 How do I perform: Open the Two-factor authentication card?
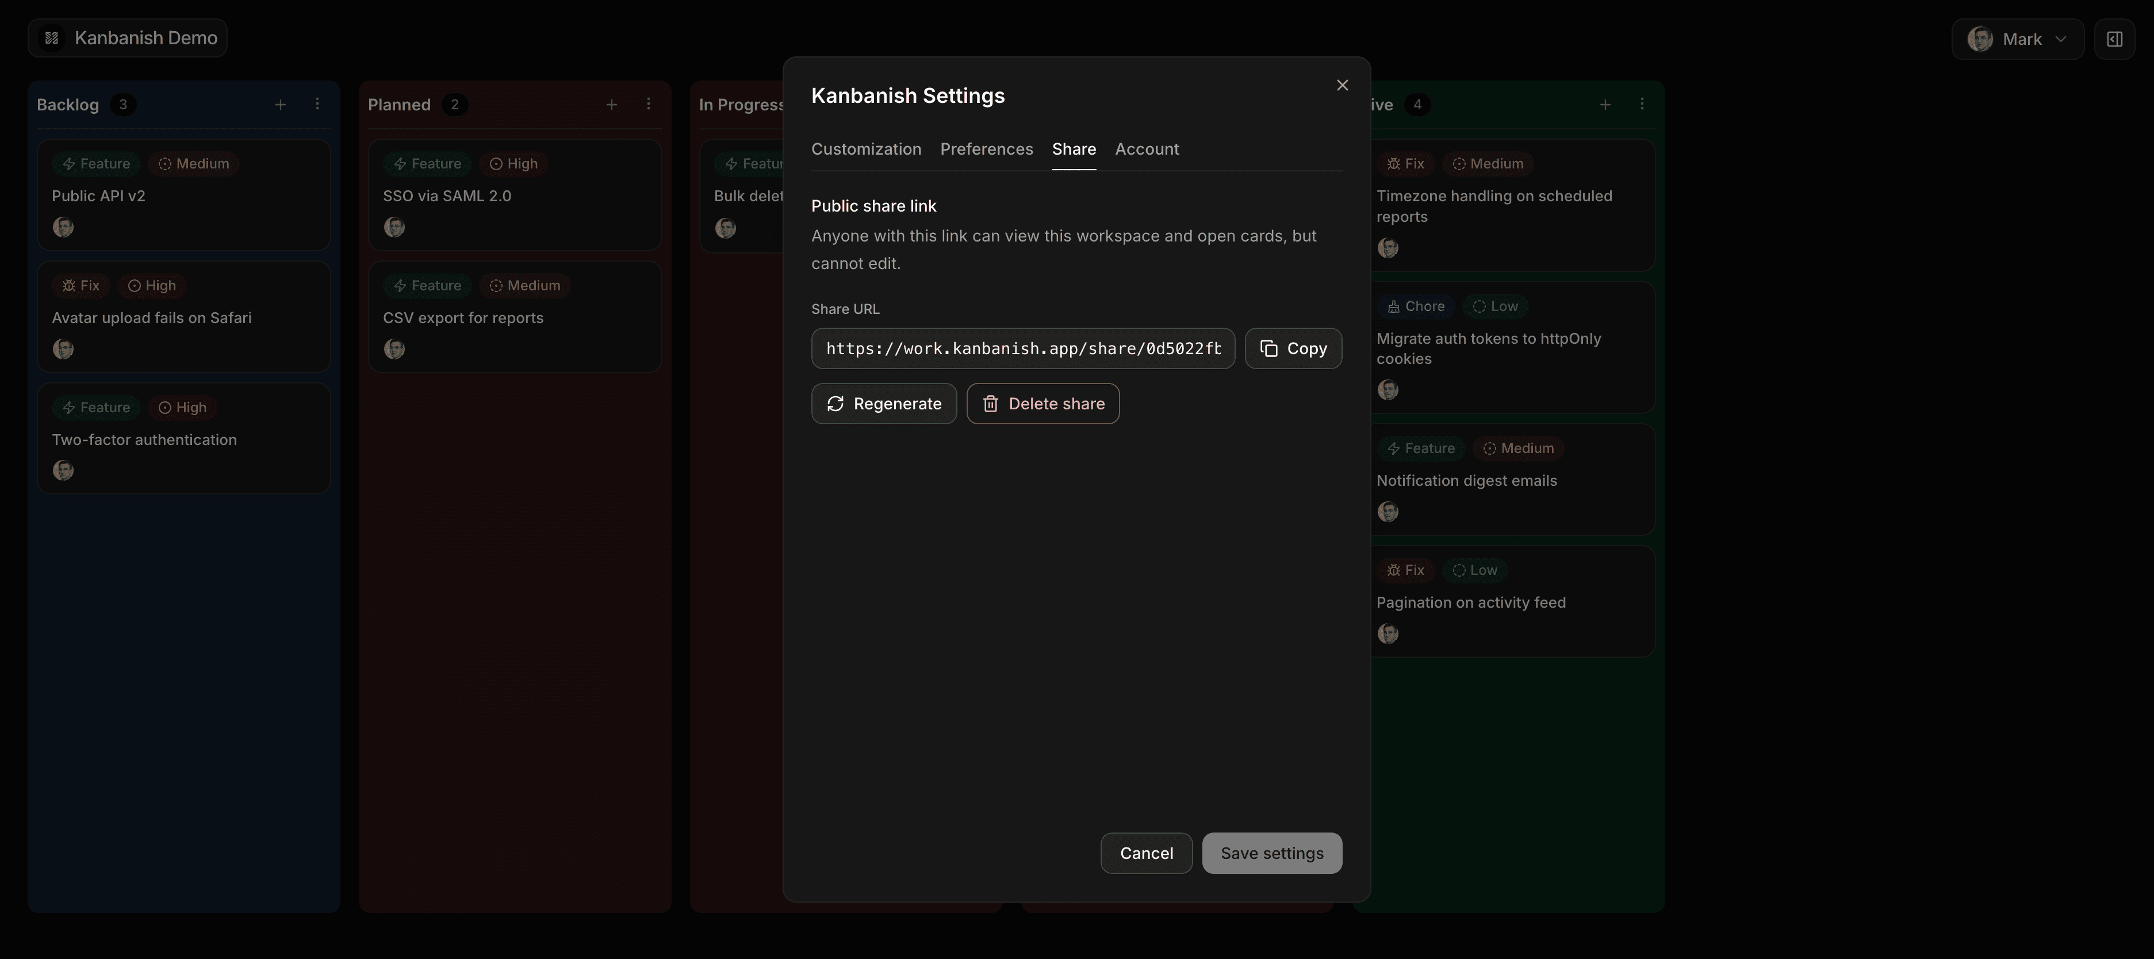[183, 438]
